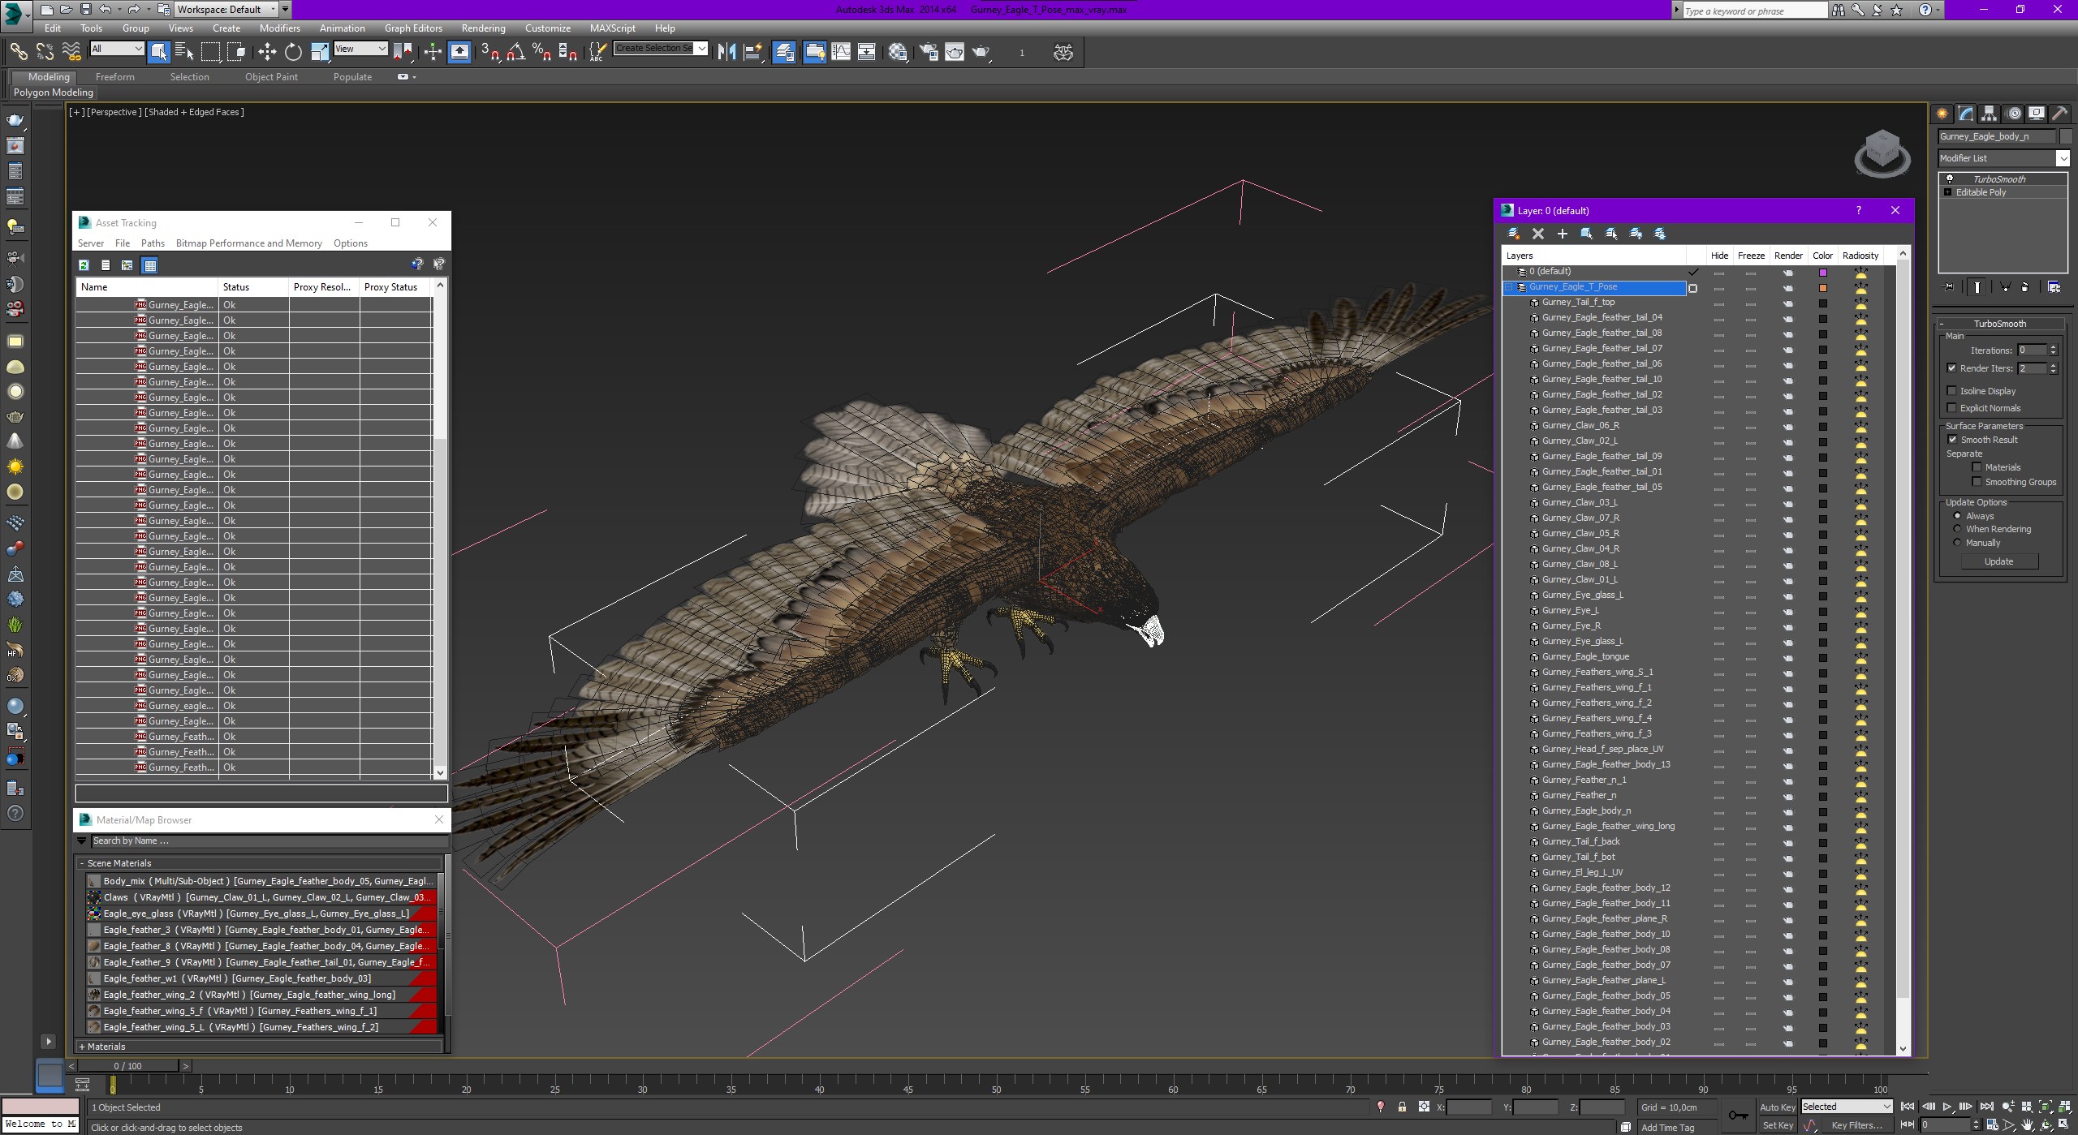The width and height of the screenshot is (2078, 1135).
Task: Collapse the Gurney_Eagle_T_Pose layer tree
Action: 1509,287
